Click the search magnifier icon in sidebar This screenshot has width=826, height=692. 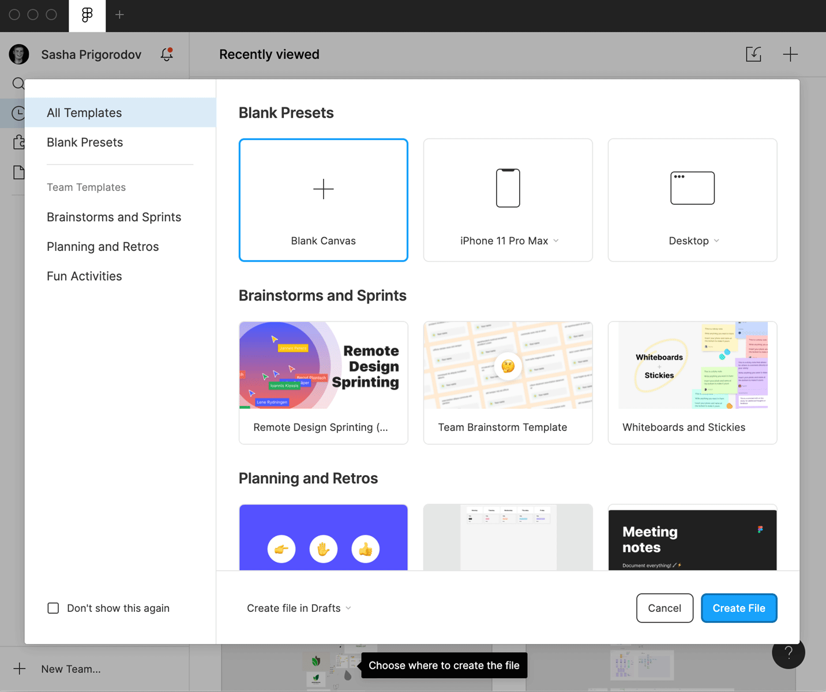pos(18,84)
